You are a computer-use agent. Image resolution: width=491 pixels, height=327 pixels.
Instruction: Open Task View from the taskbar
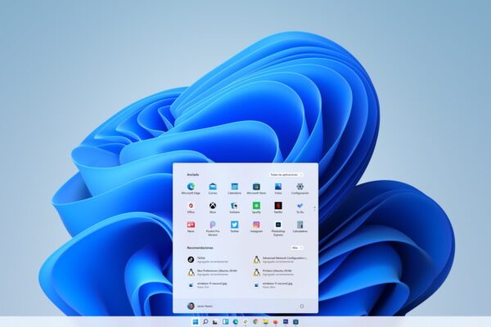pos(215,321)
